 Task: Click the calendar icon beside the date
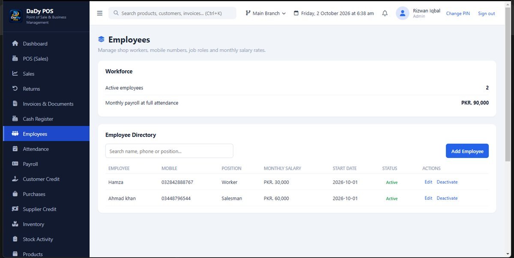tap(296, 13)
